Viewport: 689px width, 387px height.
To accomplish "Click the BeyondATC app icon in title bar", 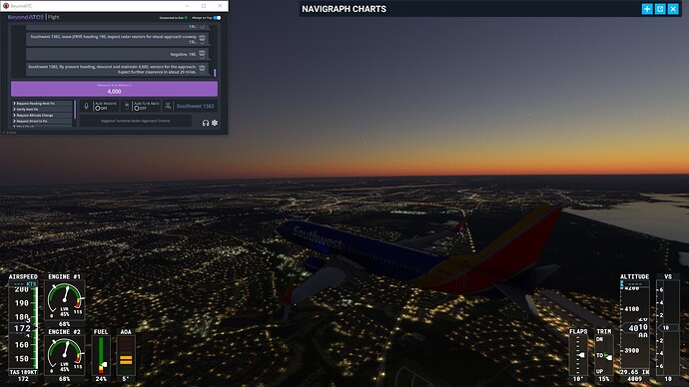I will tap(6, 6).
